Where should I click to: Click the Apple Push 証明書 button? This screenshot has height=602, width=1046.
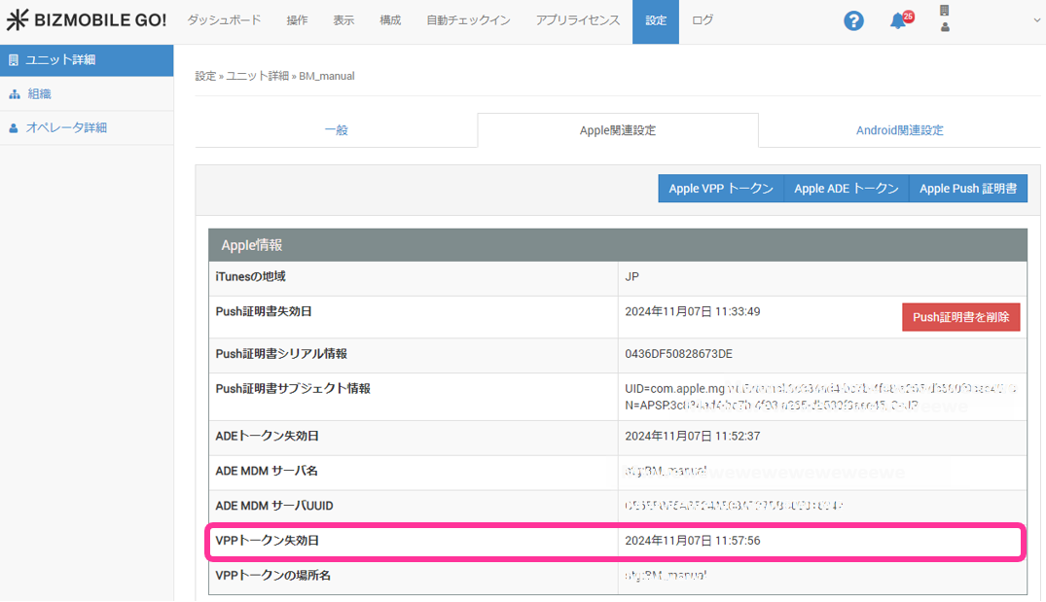tap(968, 189)
